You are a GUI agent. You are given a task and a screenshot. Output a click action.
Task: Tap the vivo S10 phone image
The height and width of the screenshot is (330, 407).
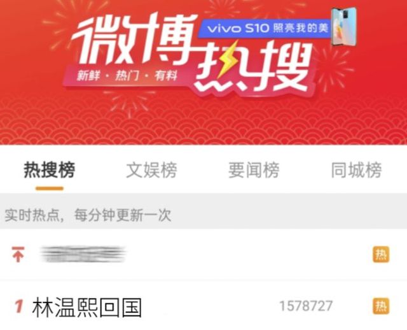click(x=344, y=27)
